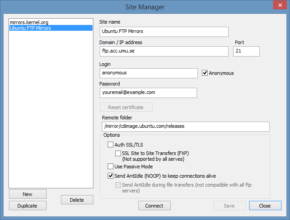Click the greyed Save button
Viewport: 290px width, 220px height.
(230, 206)
